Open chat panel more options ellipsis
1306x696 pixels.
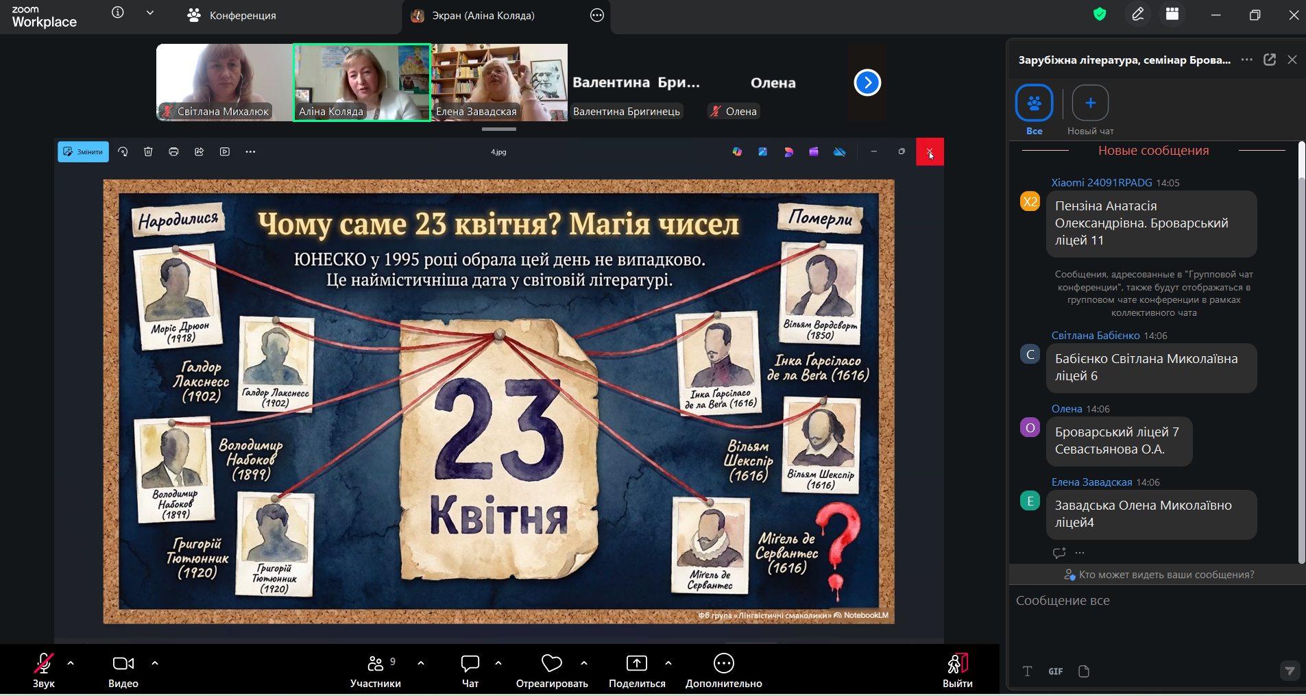(x=1247, y=60)
